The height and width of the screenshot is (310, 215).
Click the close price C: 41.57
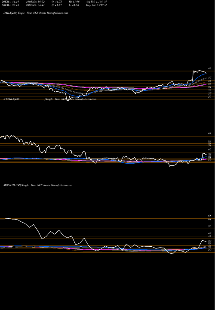coord(58,5)
